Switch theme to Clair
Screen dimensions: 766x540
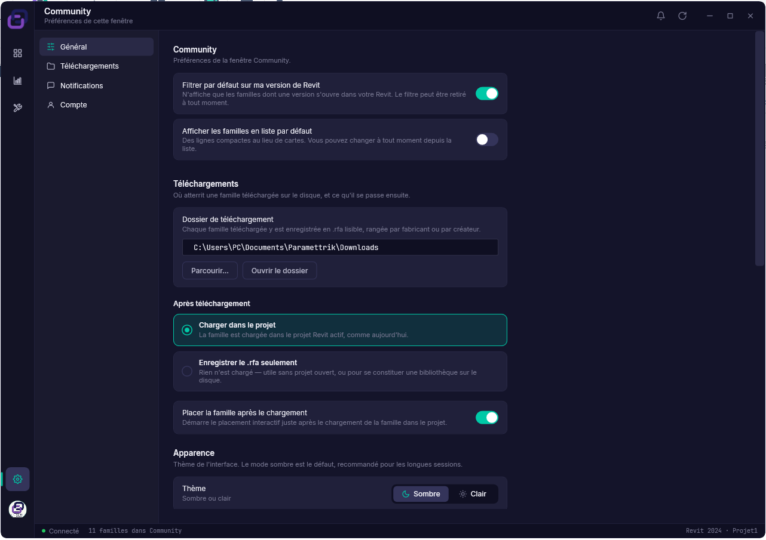(473, 494)
